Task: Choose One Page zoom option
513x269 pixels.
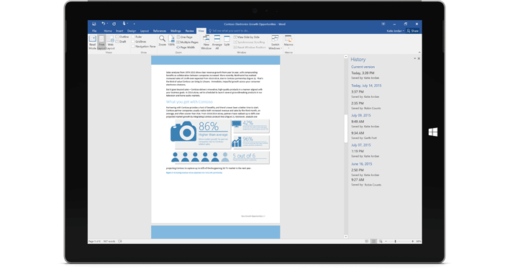Action: coord(185,37)
